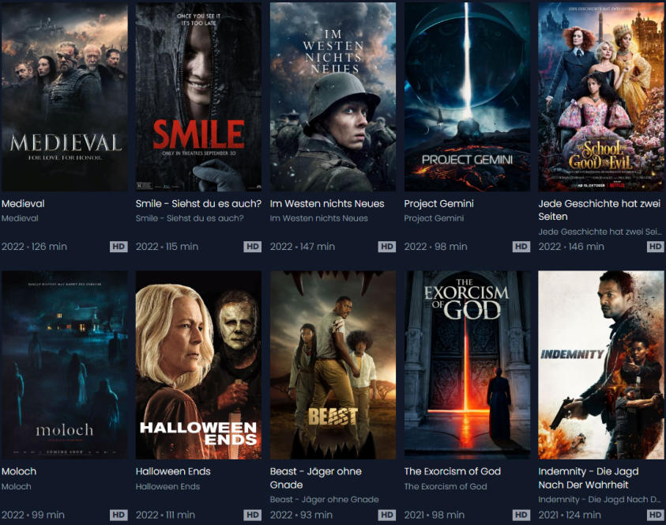
Task: Click the HD badge for Moloch
Action: tap(119, 516)
